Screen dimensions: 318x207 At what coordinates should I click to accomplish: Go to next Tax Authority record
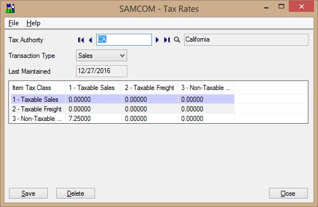(x=157, y=40)
